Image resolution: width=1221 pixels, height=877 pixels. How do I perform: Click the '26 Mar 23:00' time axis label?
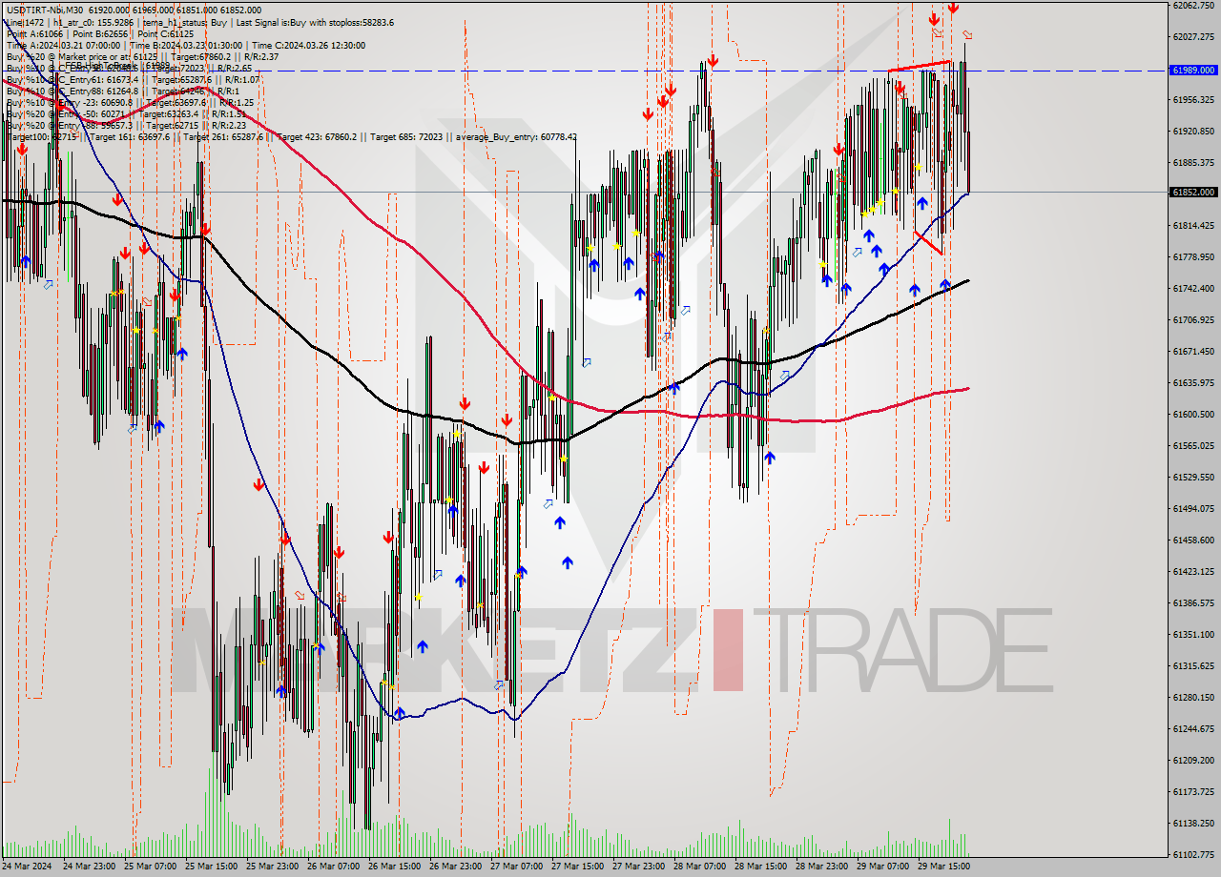457,867
